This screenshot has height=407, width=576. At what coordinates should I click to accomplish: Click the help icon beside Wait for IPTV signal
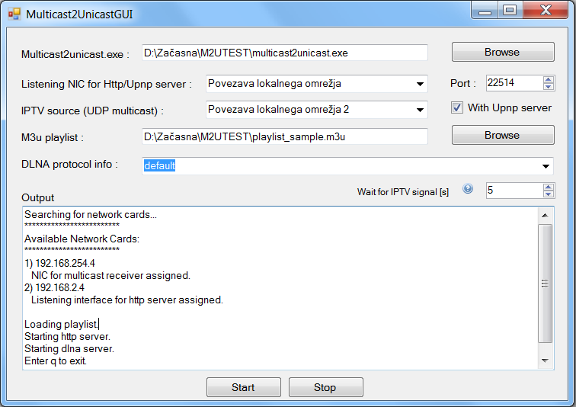coord(468,189)
